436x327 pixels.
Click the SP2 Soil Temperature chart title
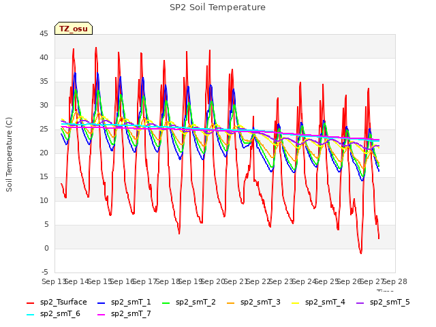click(217, 7)
